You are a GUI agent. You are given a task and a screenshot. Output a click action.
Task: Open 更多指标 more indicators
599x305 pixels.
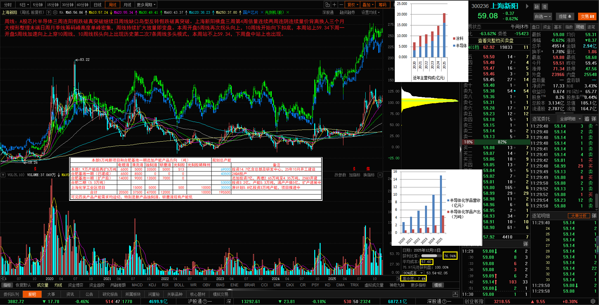[418, 285]
